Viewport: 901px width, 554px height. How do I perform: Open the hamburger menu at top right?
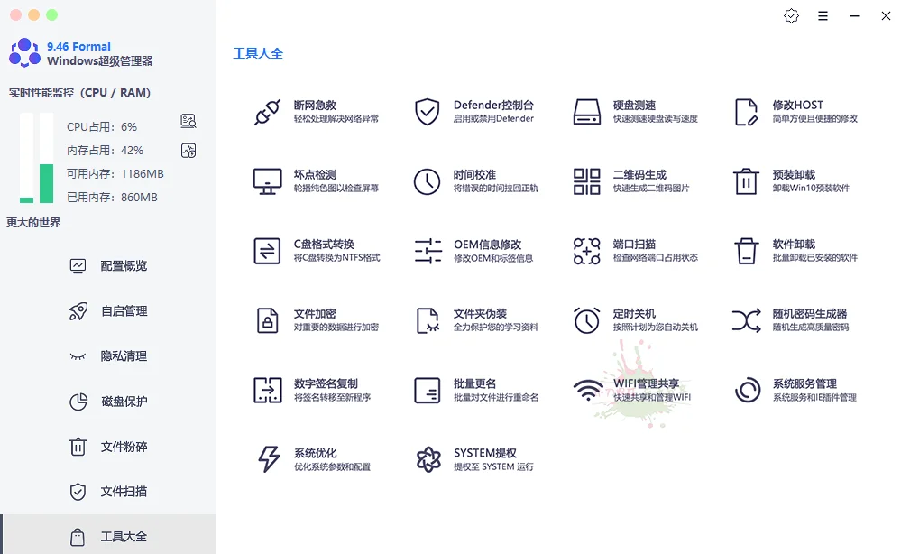coord(823,15)
